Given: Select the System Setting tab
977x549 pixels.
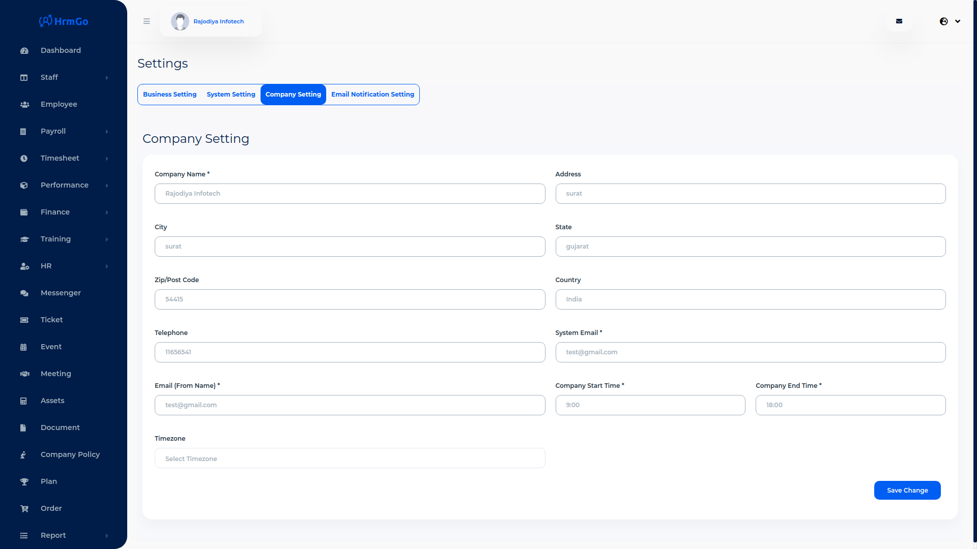Looking at the screenshot, I should point(231,95).
